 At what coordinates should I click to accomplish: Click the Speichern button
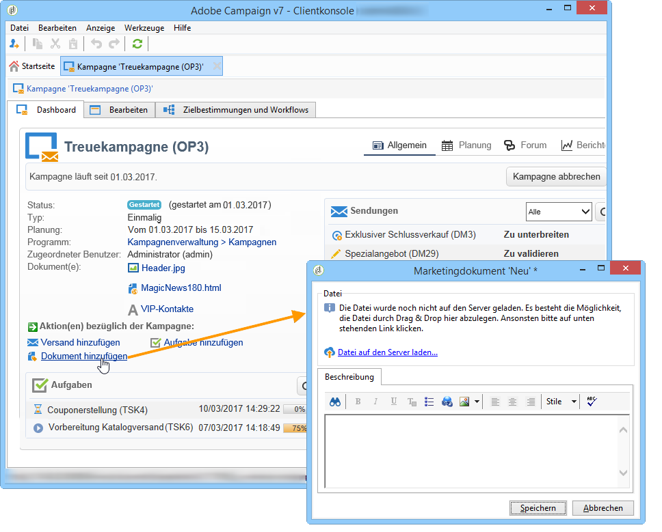point(538,508)
